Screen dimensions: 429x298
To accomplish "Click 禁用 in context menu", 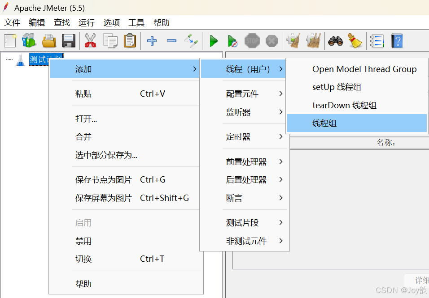I will (x=125, y=241).
